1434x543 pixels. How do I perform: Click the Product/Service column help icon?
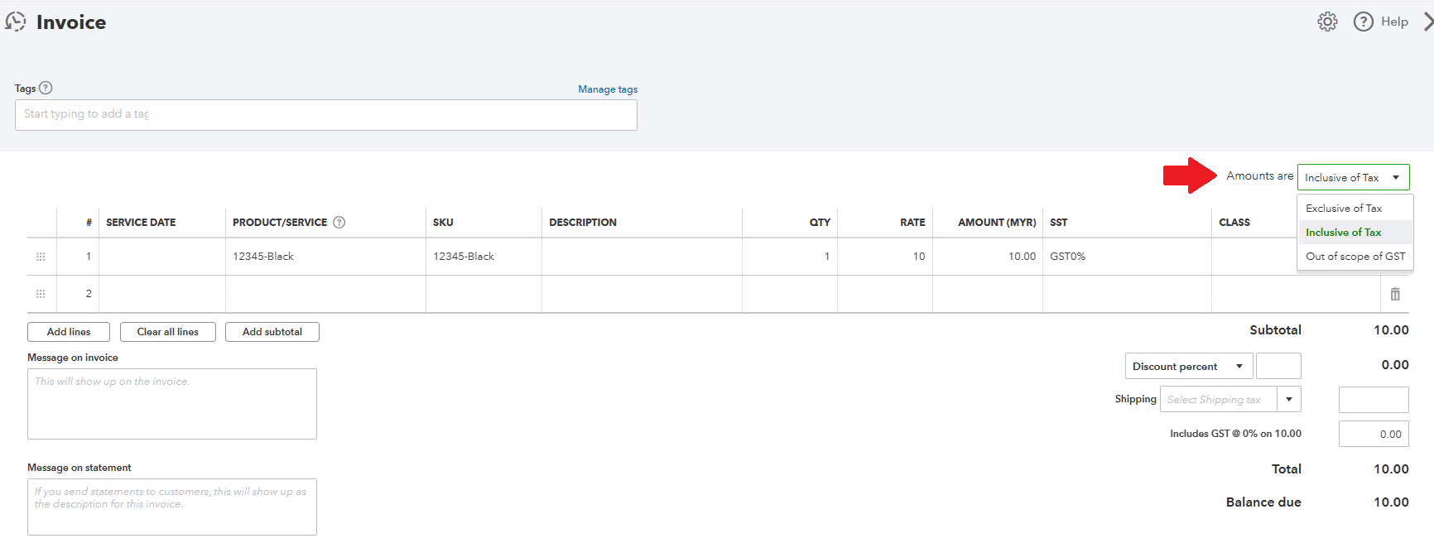pyautogui.click(x=339, y=222)
